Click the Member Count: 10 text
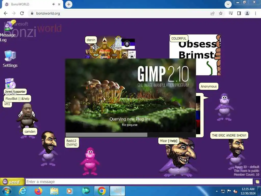The width and height of the screenshot is (261, 196). (x=246, y=175)
